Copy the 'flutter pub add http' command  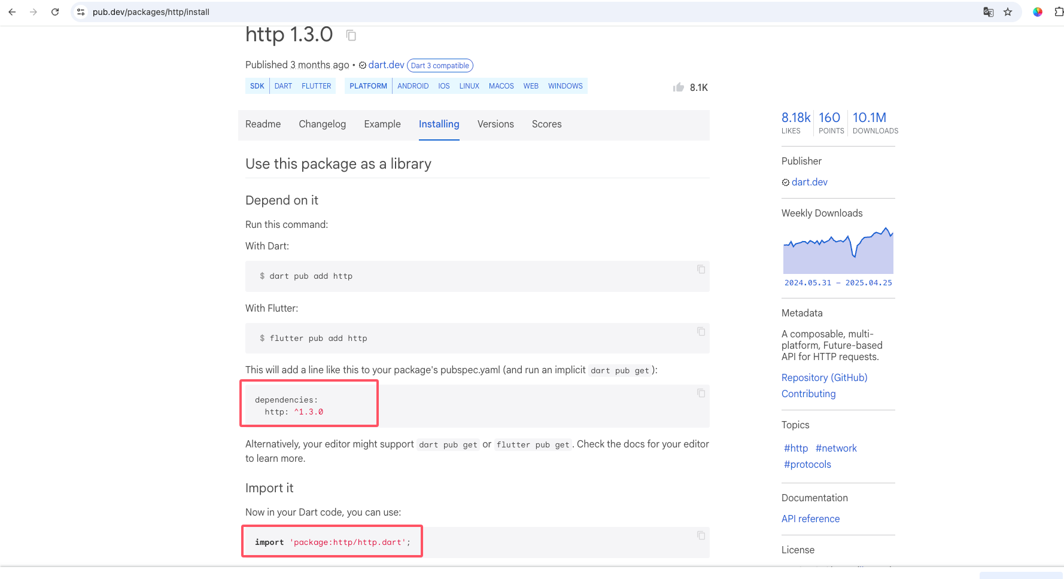(701, 331)
